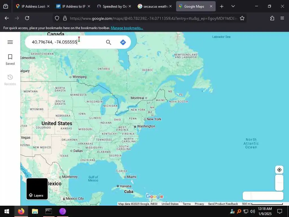This screenshot has height=217, width=289.
Task: Click the Havana city label
Action: coord(126,186)
